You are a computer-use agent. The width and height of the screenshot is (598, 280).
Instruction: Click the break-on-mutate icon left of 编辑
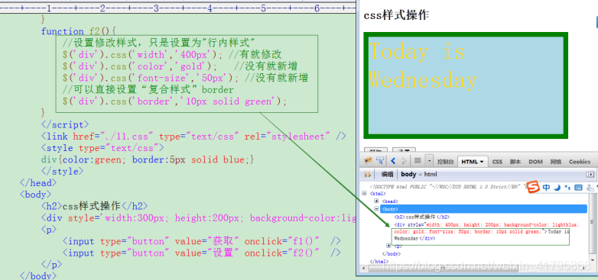tap(367, 174)
